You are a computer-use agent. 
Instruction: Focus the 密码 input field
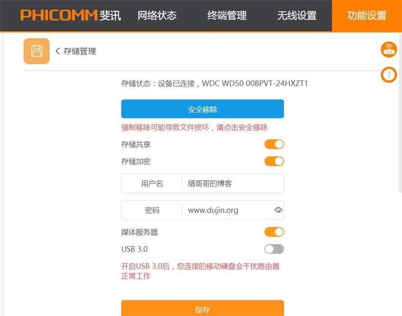click(x=227, y=210)
